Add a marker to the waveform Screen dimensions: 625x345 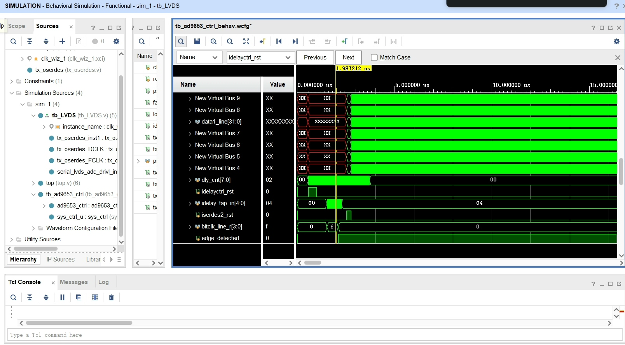tap(344, 42)
